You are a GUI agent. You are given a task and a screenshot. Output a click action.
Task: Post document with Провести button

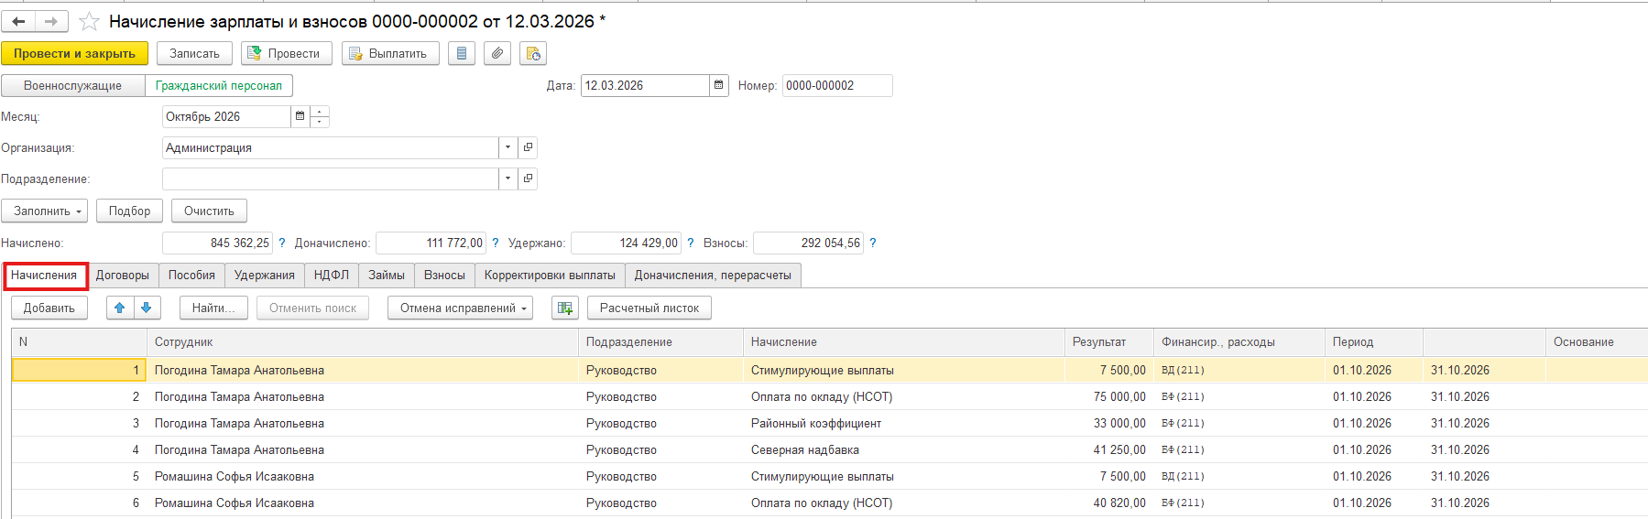(x=287, y=54)
